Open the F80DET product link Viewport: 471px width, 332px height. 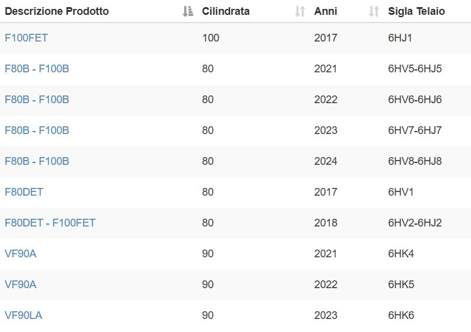[24, 192]
